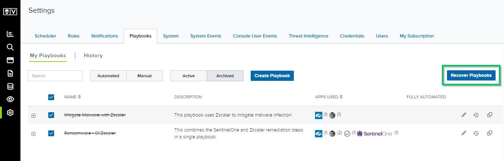Image resolution: width=504 pixels, height=161 pixels.
Task: Open the search magnifier icon in the sidebar
Action: pyautogui.click(x=10, y=47)
